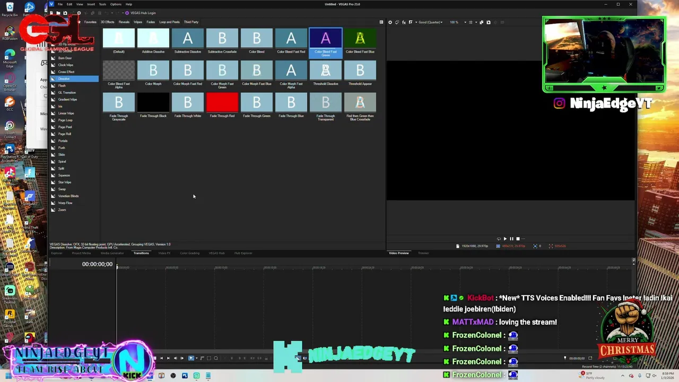Select the Color Morph preset thumbnail
The height and width of the screenshot is (382, 679).
coord(153,71)
